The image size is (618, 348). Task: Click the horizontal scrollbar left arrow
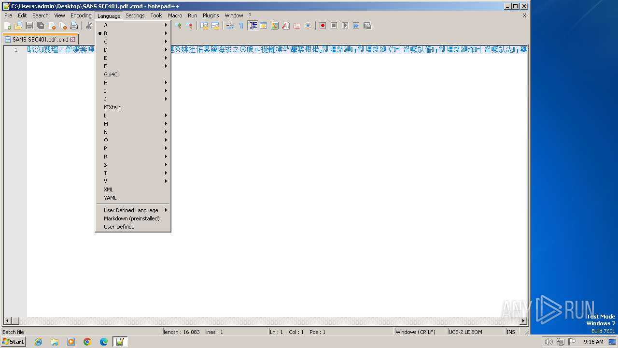coord(7,321)
